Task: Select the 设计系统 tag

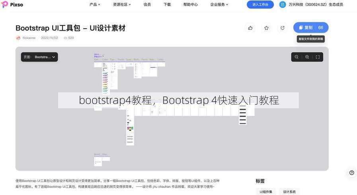Action: pyautogui.click(x=289, y=191)
